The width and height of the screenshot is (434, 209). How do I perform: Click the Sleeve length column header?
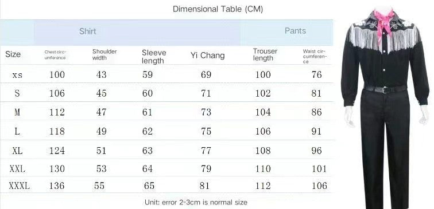pos(154,57)
